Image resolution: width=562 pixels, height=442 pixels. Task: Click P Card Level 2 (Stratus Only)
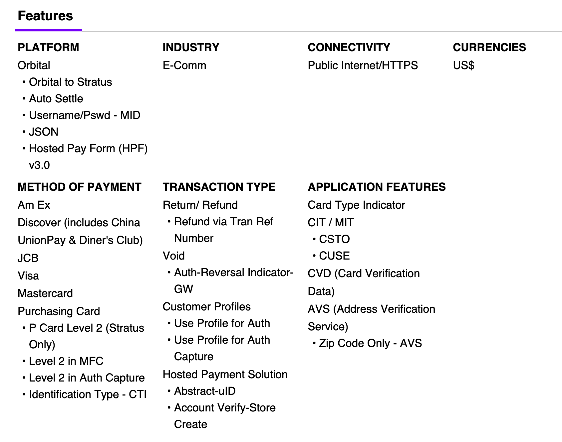point(87,336)
